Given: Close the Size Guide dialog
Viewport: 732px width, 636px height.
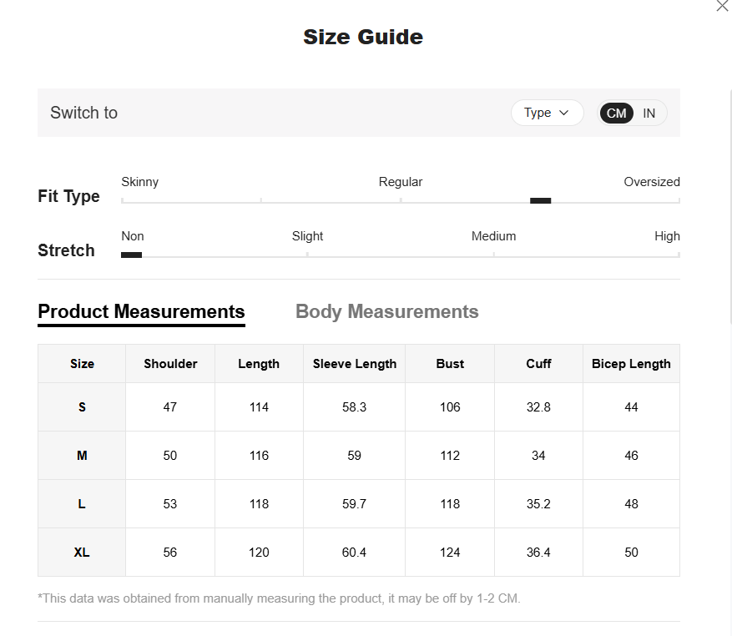Looking at the screenshot, I should (722, 7).
